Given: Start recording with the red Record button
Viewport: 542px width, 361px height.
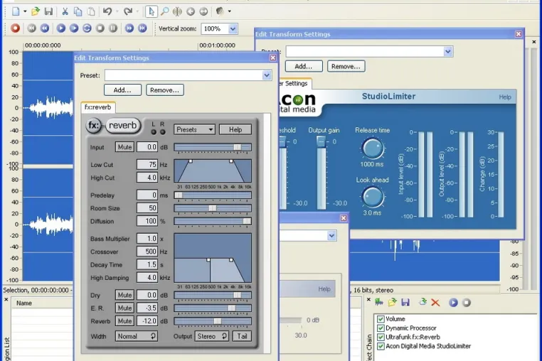Looking at the screenshot, I should pos(15,28).
